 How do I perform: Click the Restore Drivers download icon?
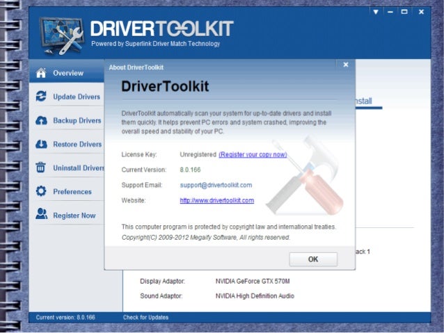pyautogui.click(x=41, y=144)
